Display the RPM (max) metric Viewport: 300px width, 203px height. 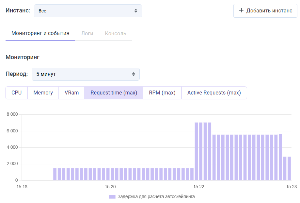[x=162, y=93]
